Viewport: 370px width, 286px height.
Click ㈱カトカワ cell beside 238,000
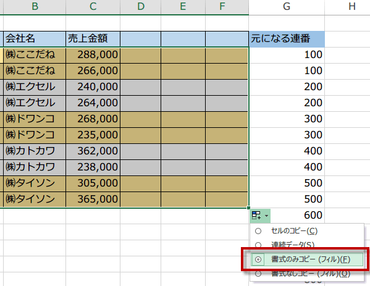35,167
